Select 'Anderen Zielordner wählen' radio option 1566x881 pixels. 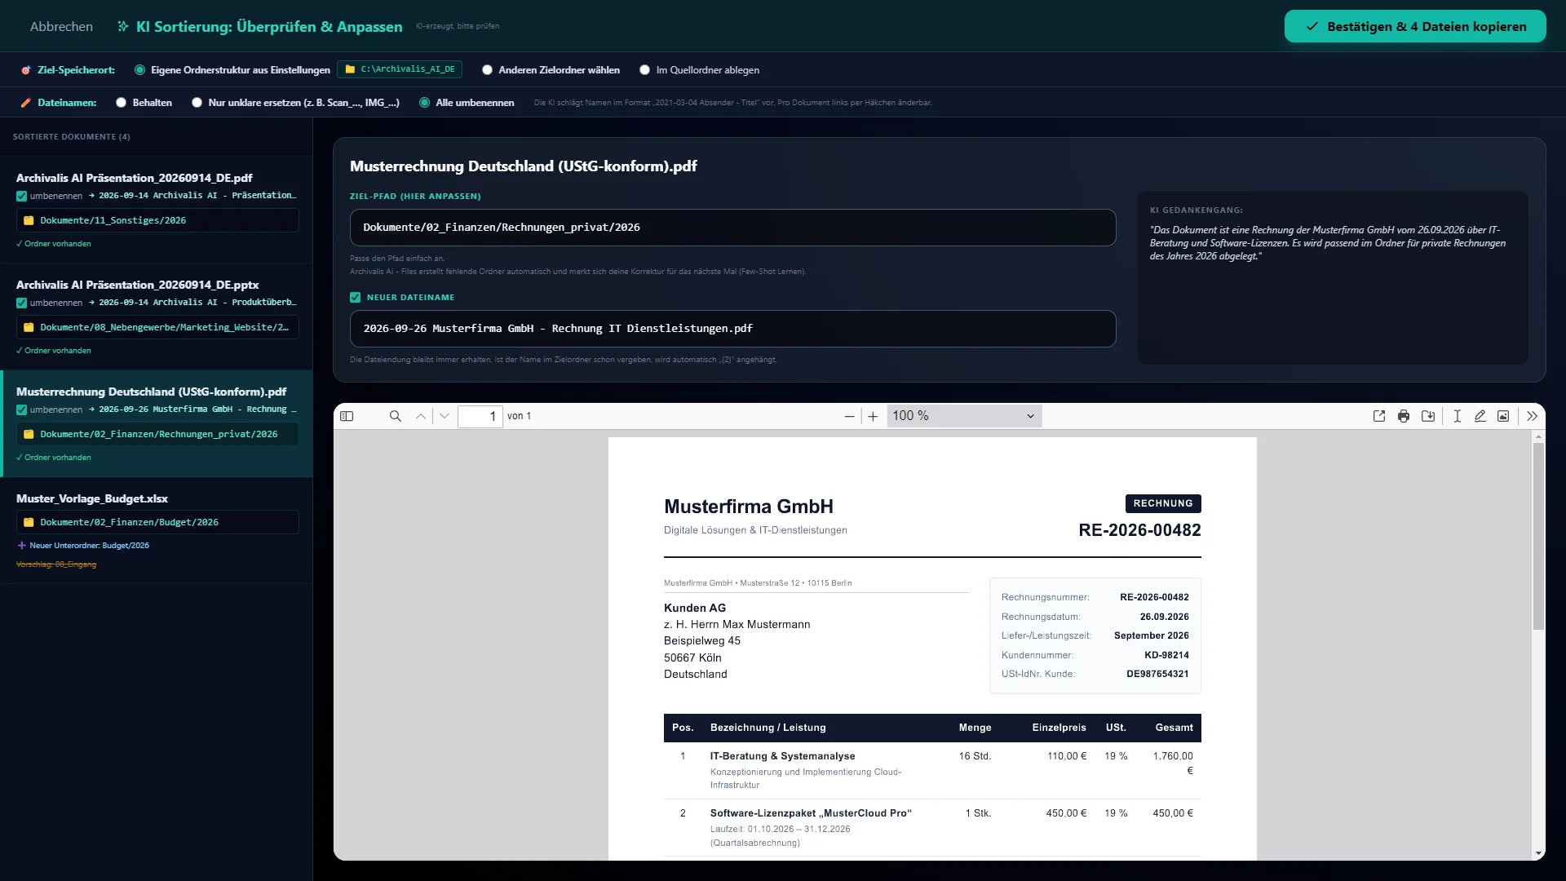pyautogui.click(x=487, y=70)
